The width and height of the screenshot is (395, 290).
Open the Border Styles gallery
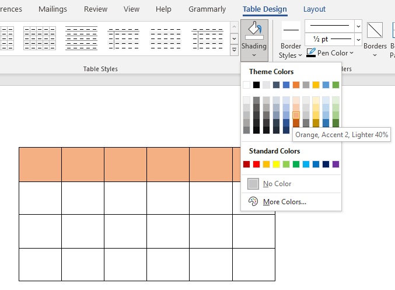(x=291, y=42)
